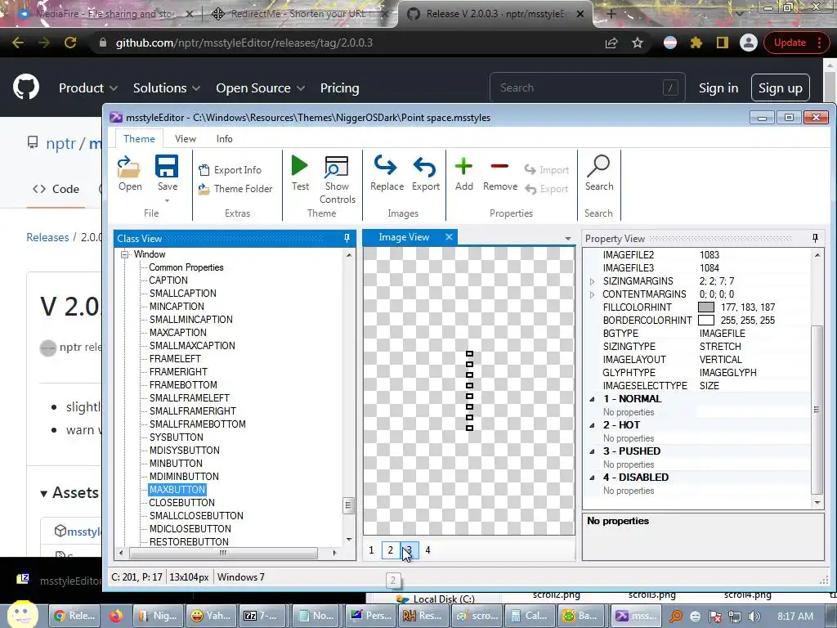Click Sign up button on GitHub
The height and width of the screenshot is (628, 837).
point(781,88)
